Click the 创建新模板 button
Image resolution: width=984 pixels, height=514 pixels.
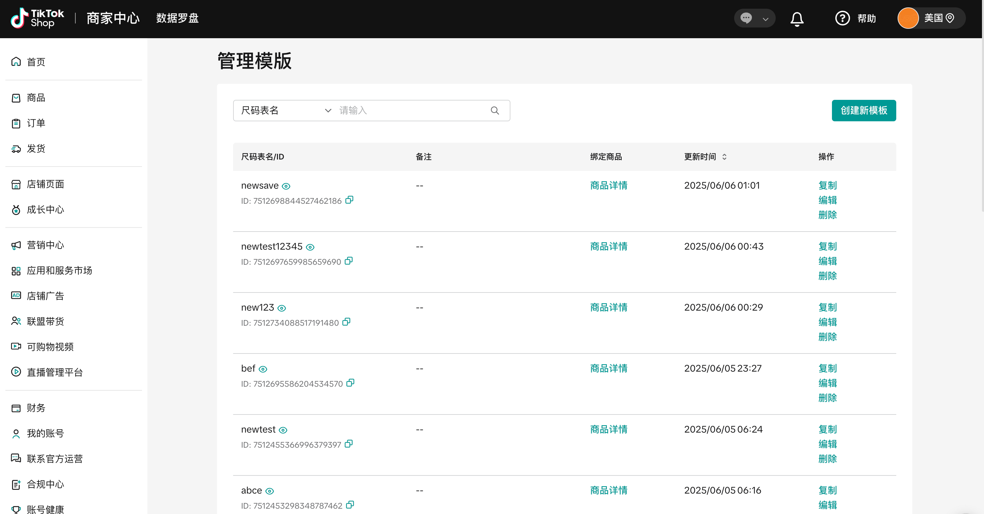(863, 111)
